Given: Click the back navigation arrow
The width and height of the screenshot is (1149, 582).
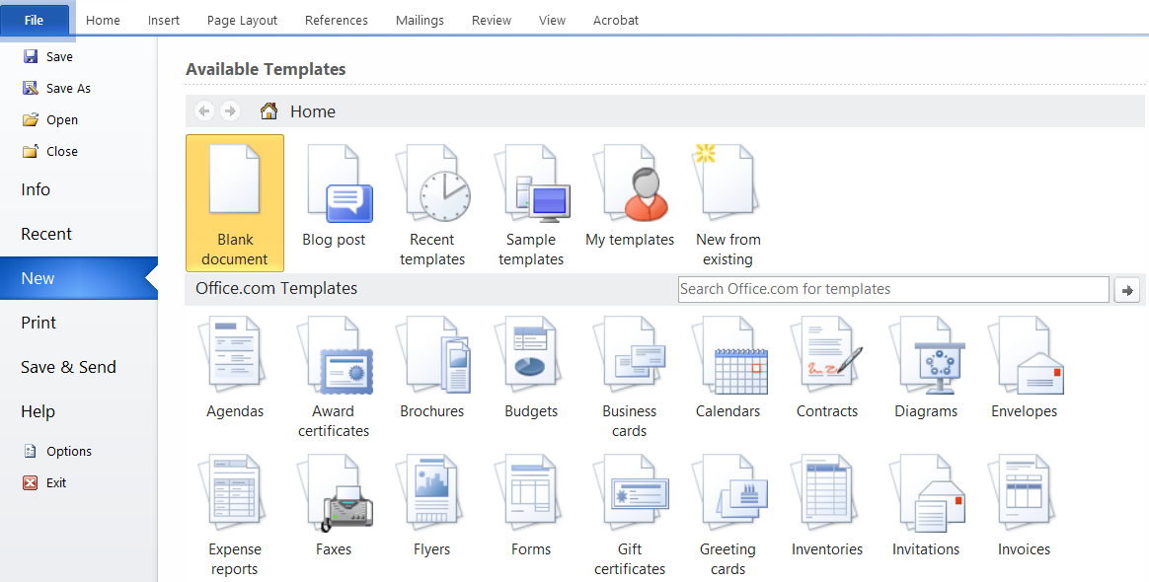Looking at the screenshot, I should click(204, 110).
